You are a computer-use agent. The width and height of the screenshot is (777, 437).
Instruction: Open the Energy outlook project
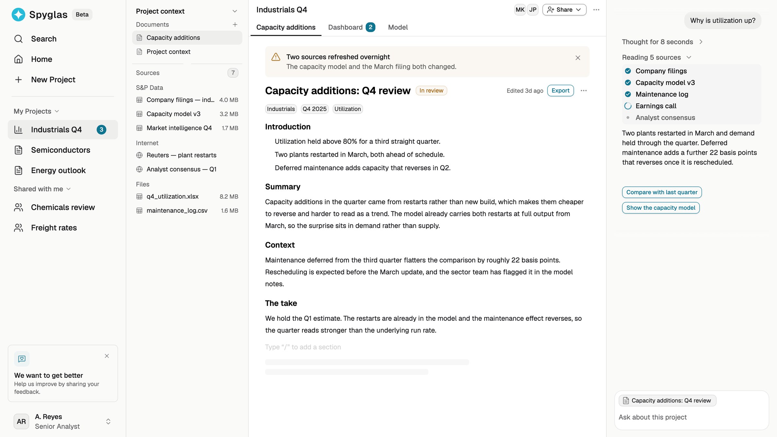click(63, 170)
